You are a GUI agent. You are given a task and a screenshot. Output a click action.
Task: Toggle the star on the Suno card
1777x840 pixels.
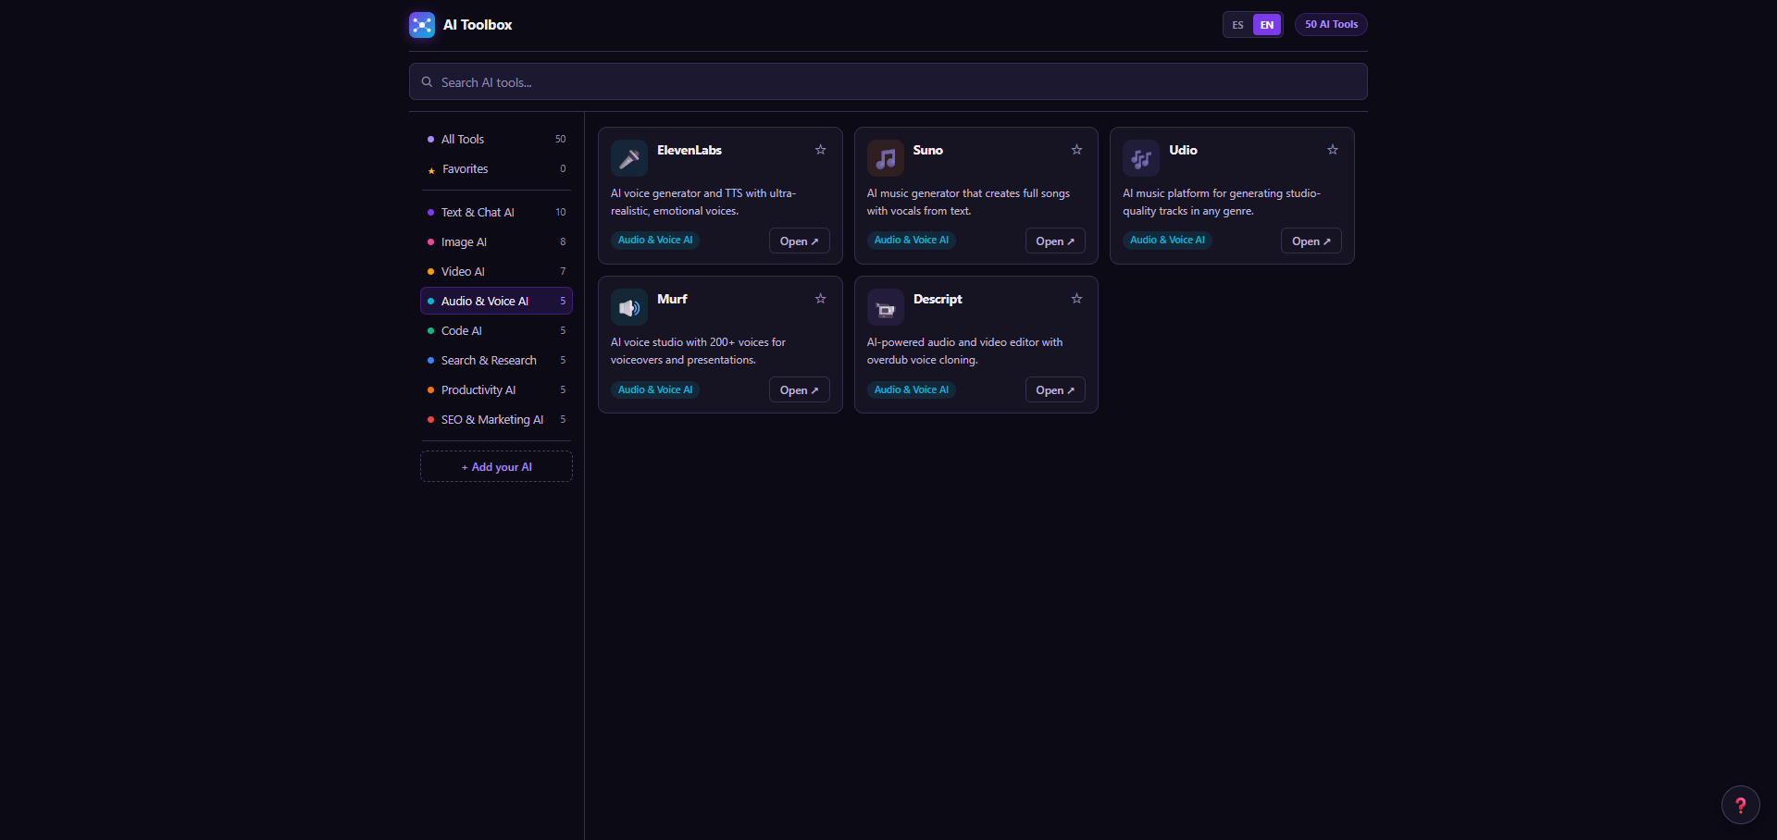click(x=1076, y=150)
